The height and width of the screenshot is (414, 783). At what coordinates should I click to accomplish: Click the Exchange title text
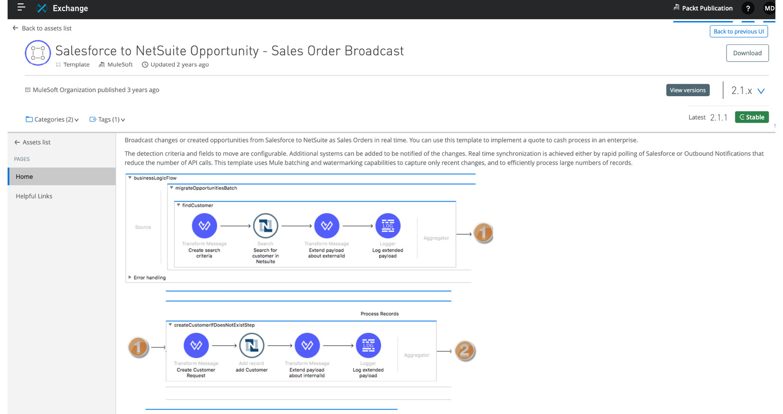70,8
